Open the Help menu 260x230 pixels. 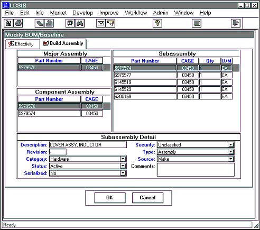click(x=206, y=13)
